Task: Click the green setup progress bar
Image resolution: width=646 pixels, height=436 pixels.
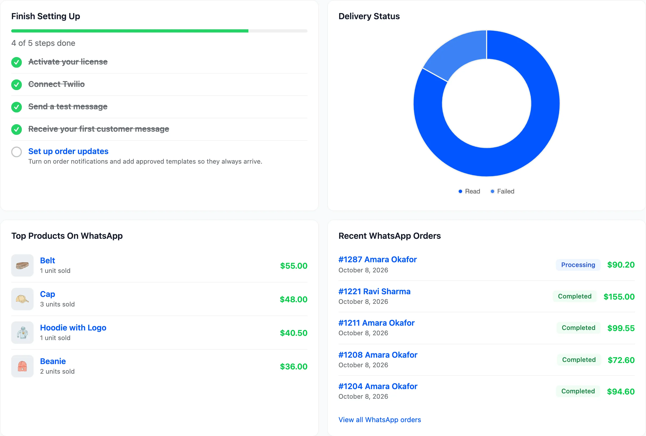Action: pyautogui.click(x=130, y=31)
